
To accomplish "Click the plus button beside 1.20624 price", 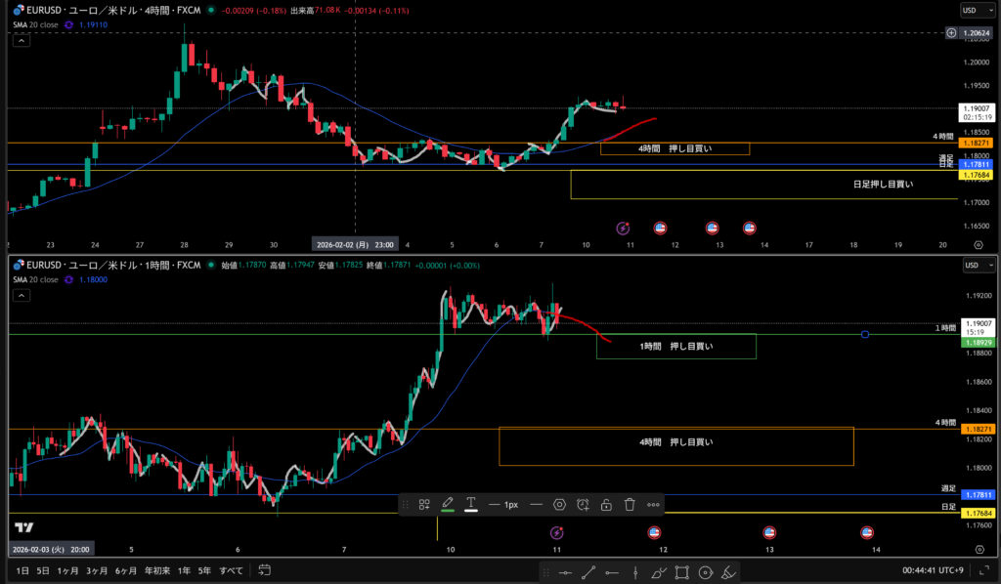I will tap(951, 32).
